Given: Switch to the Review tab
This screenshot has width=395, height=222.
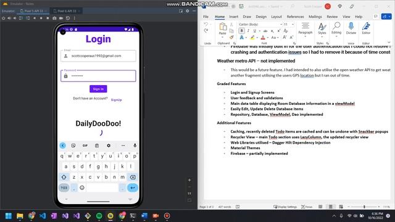Looking at the screenshot, I should (x=332, y=17).
